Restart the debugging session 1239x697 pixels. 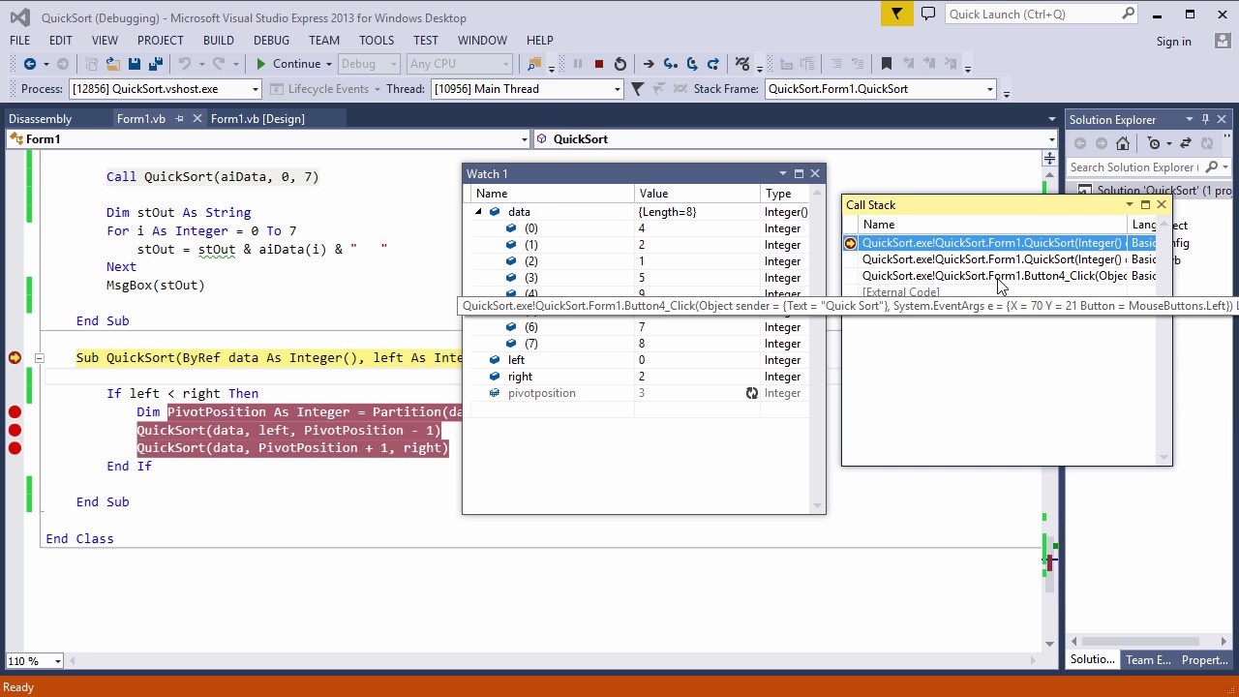(619, 64)
